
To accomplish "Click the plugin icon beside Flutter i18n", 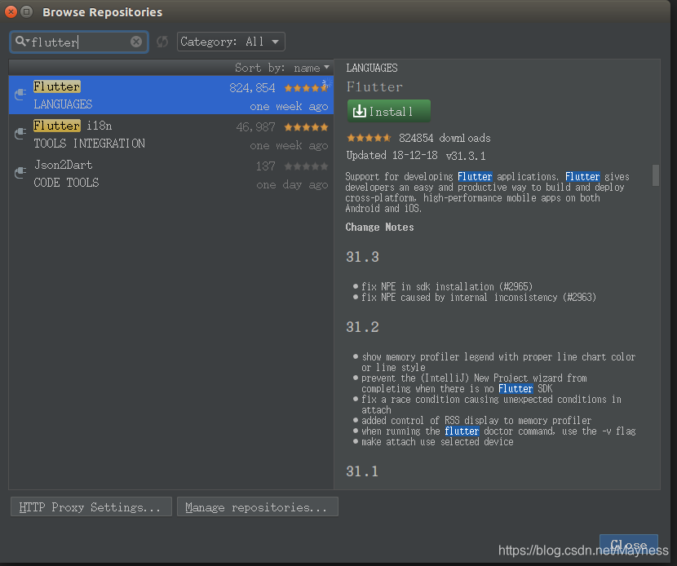I will (20, 134).
